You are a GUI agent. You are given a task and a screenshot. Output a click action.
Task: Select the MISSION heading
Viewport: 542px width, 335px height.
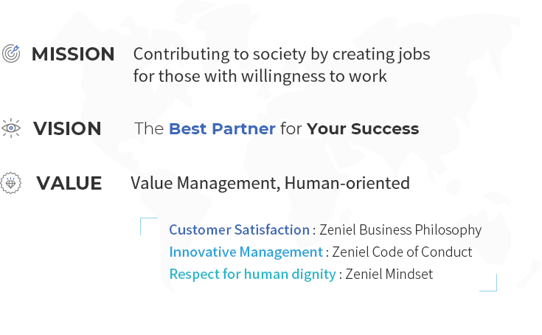73,55
